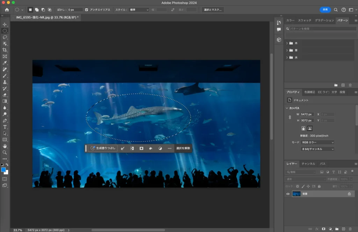Select the Eraser tool

pos(5,95)
